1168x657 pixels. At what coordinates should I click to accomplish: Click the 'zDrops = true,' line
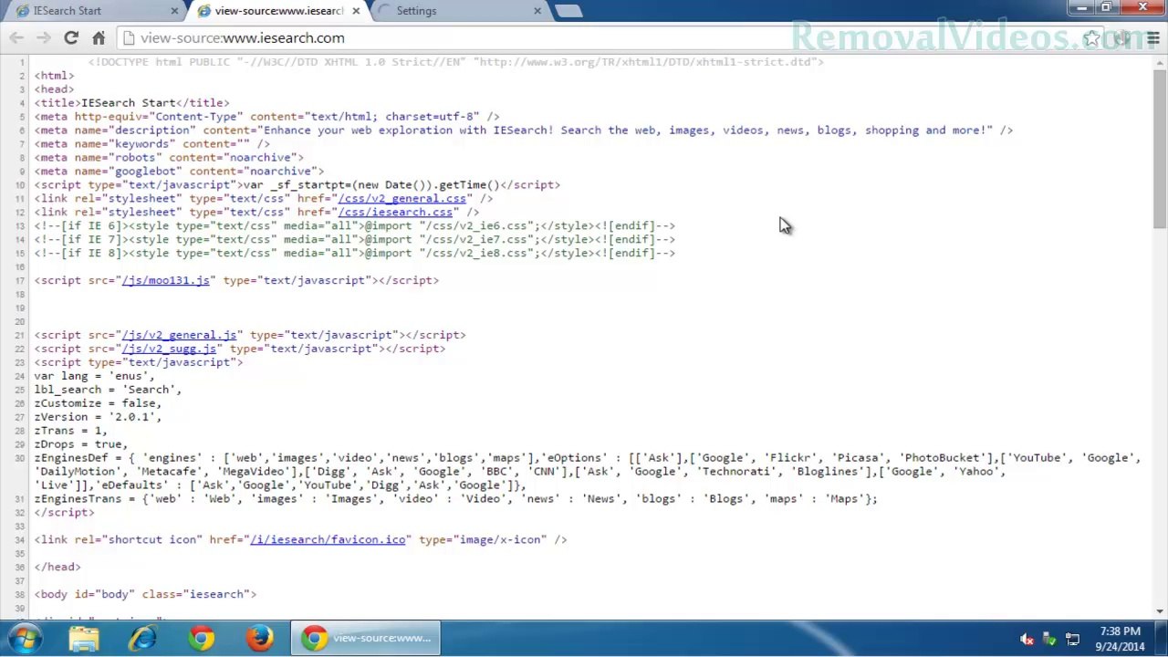pos(81,443)
